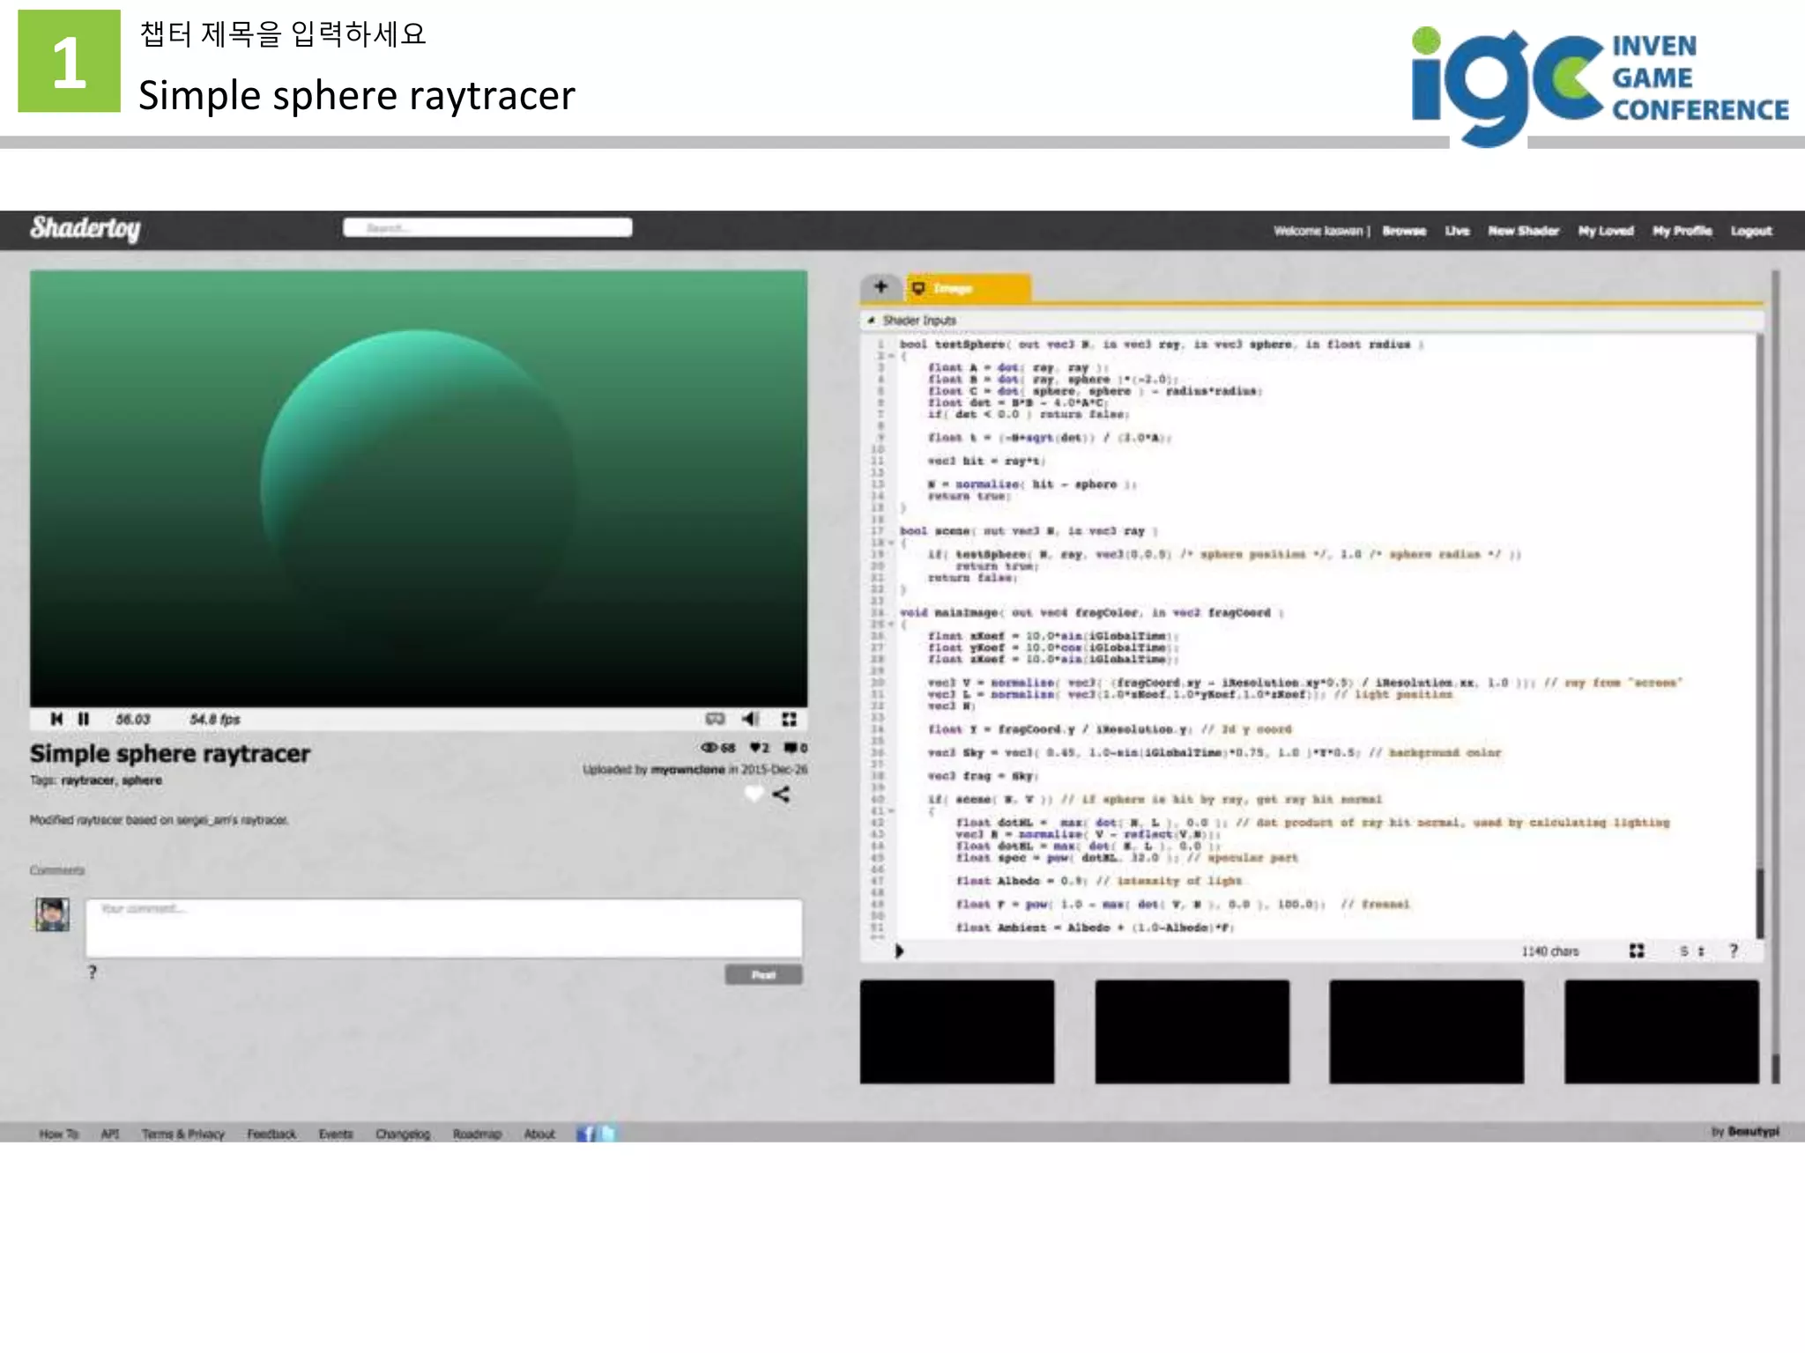Viewport: 1805px width, 1353px height.
Task: Select the first input channel slot
Action: point(957,1031)
